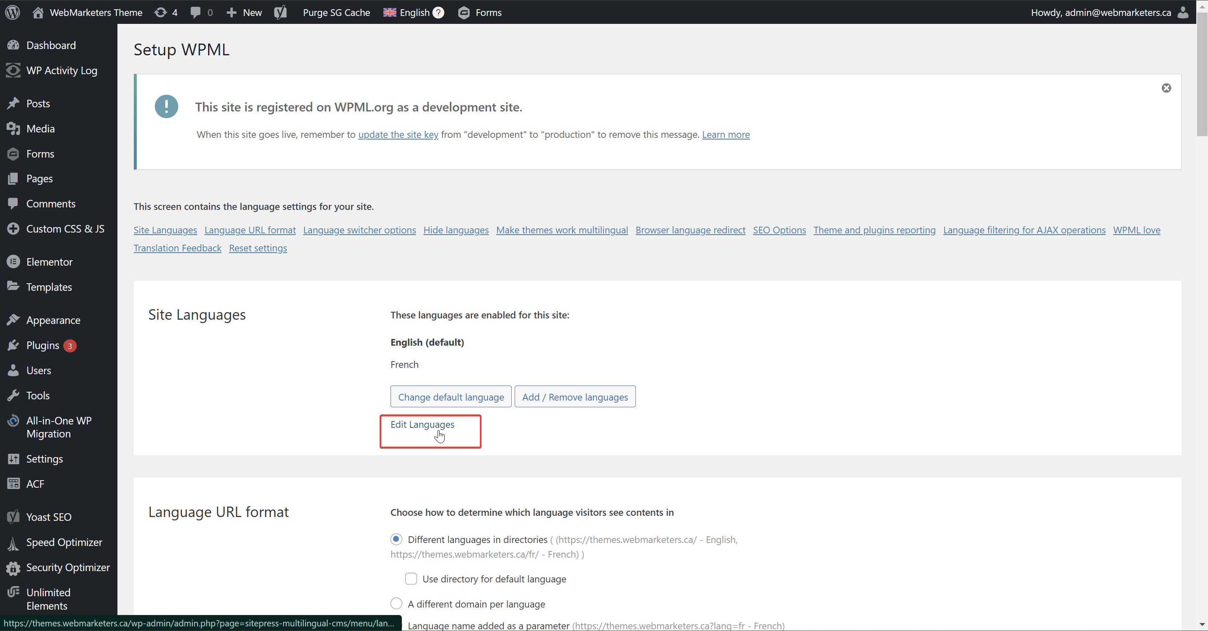Viewport: 1208px width, 631px height.
Task: Select Different languages in directories radio
Action: pyautogui.click(x=396, y=539)
